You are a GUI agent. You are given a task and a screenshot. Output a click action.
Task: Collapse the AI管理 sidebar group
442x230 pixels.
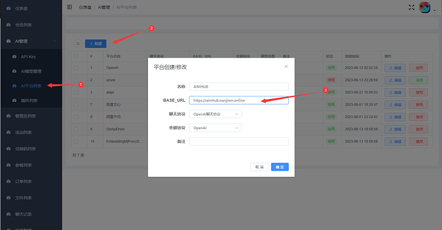tap(31, 41)
